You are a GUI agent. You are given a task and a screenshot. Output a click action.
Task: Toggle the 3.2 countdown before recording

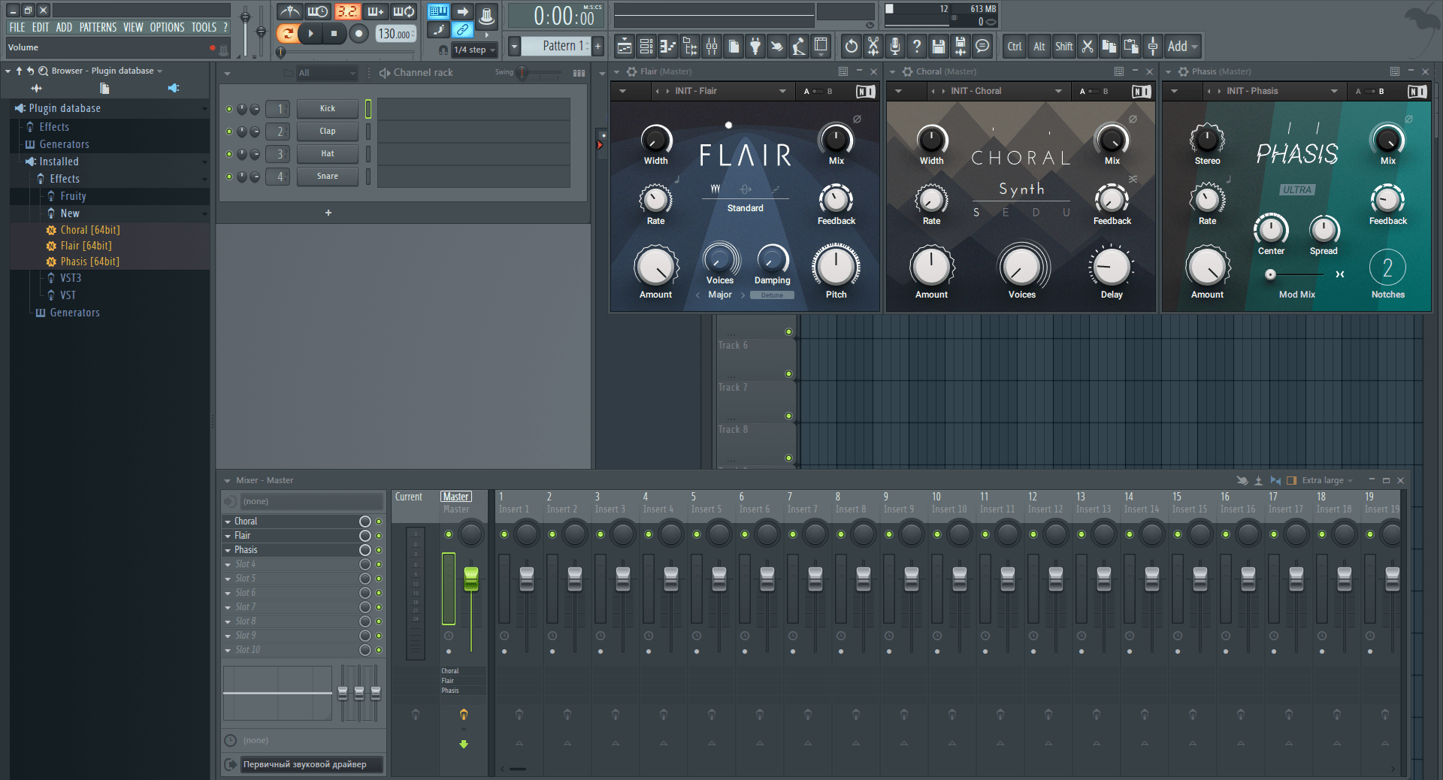[346, 11]
